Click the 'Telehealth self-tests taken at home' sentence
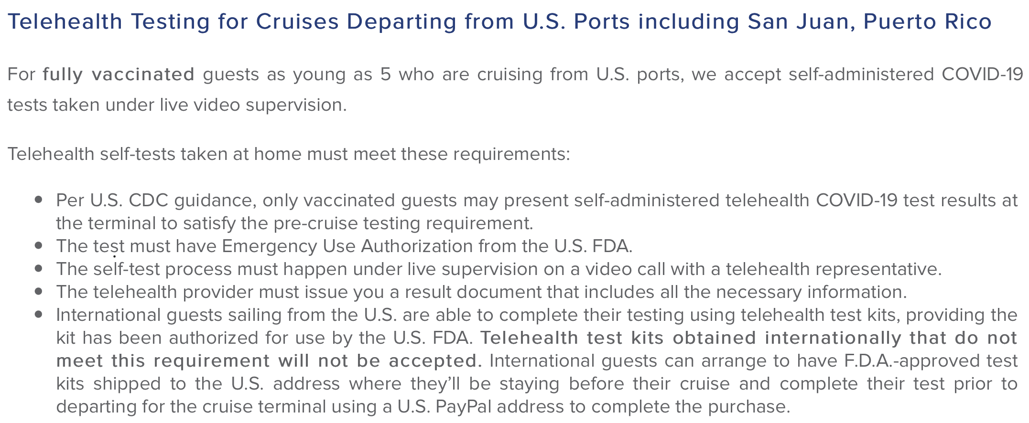The width and height of the screenshot is (1029, 423). [289, 154]
